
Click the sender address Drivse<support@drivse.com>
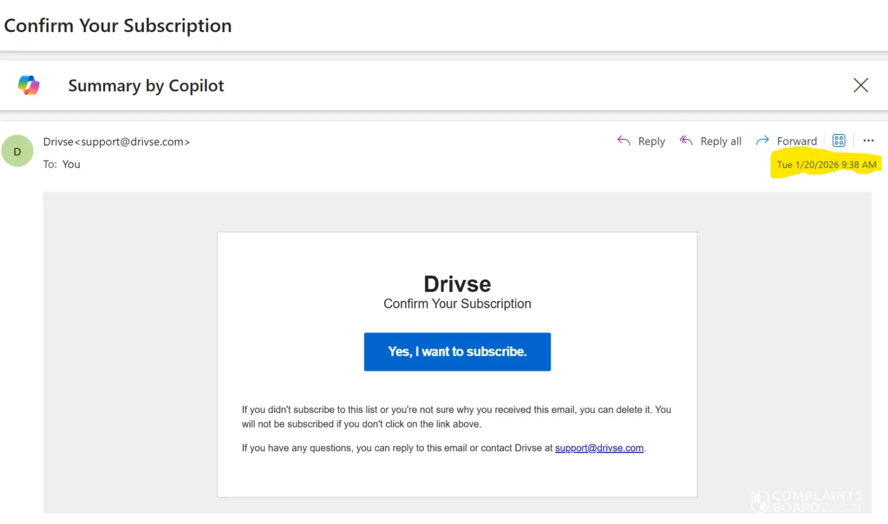coord(116,142)
